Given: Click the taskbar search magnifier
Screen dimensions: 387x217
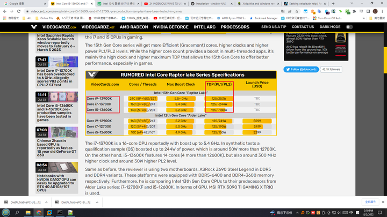Looking at the screenshot, I should (17, 213).
